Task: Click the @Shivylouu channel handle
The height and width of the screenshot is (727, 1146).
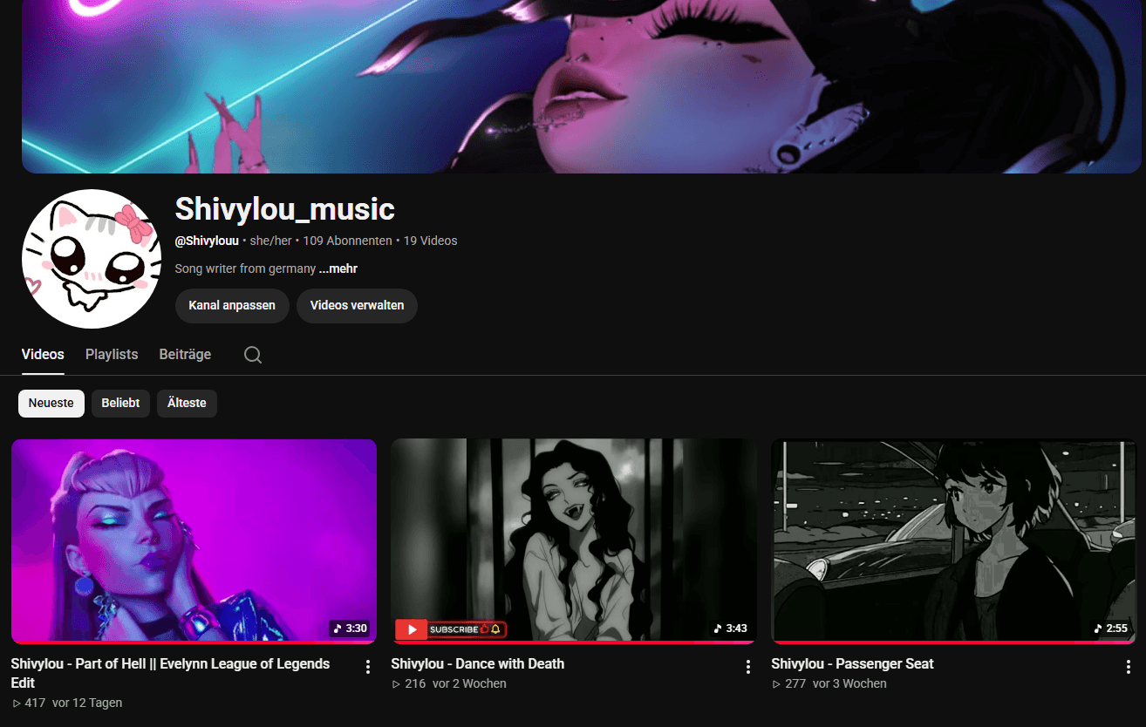Action: pyautogui.click(x=207, y=241)
